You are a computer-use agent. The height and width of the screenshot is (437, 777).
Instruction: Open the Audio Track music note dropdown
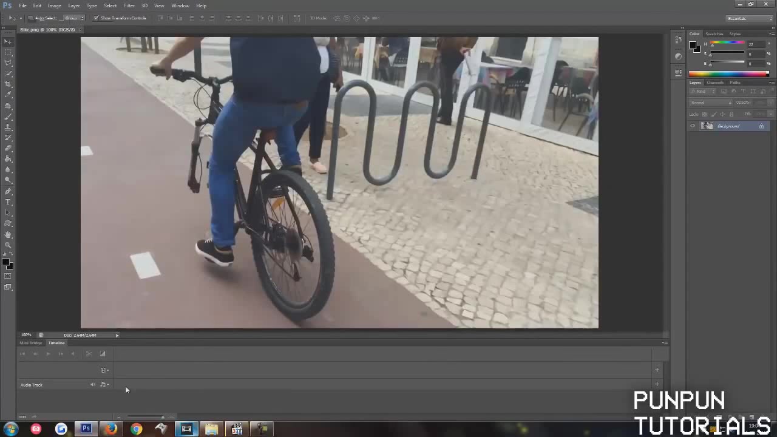tap(104, 384)
